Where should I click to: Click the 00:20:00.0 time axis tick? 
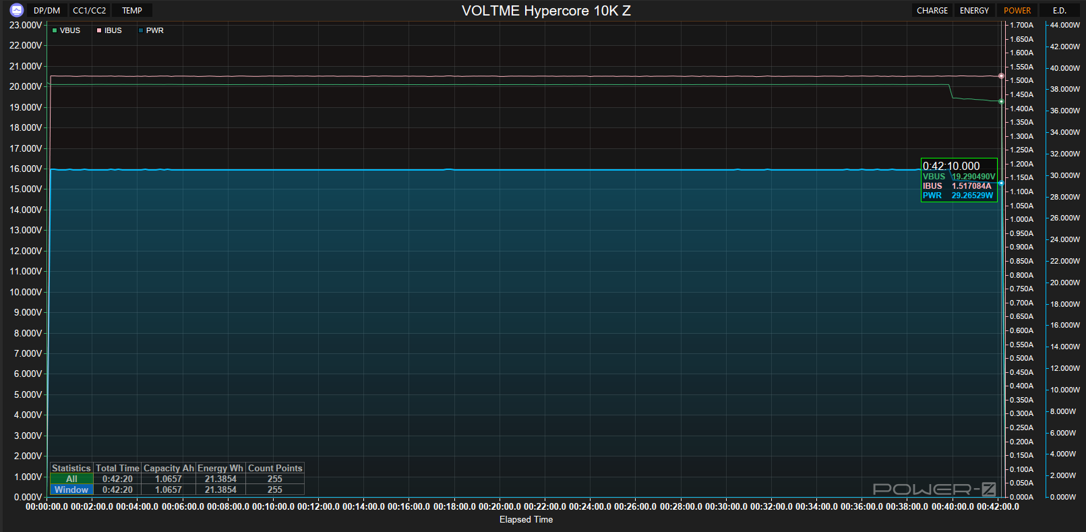point(500,506)
